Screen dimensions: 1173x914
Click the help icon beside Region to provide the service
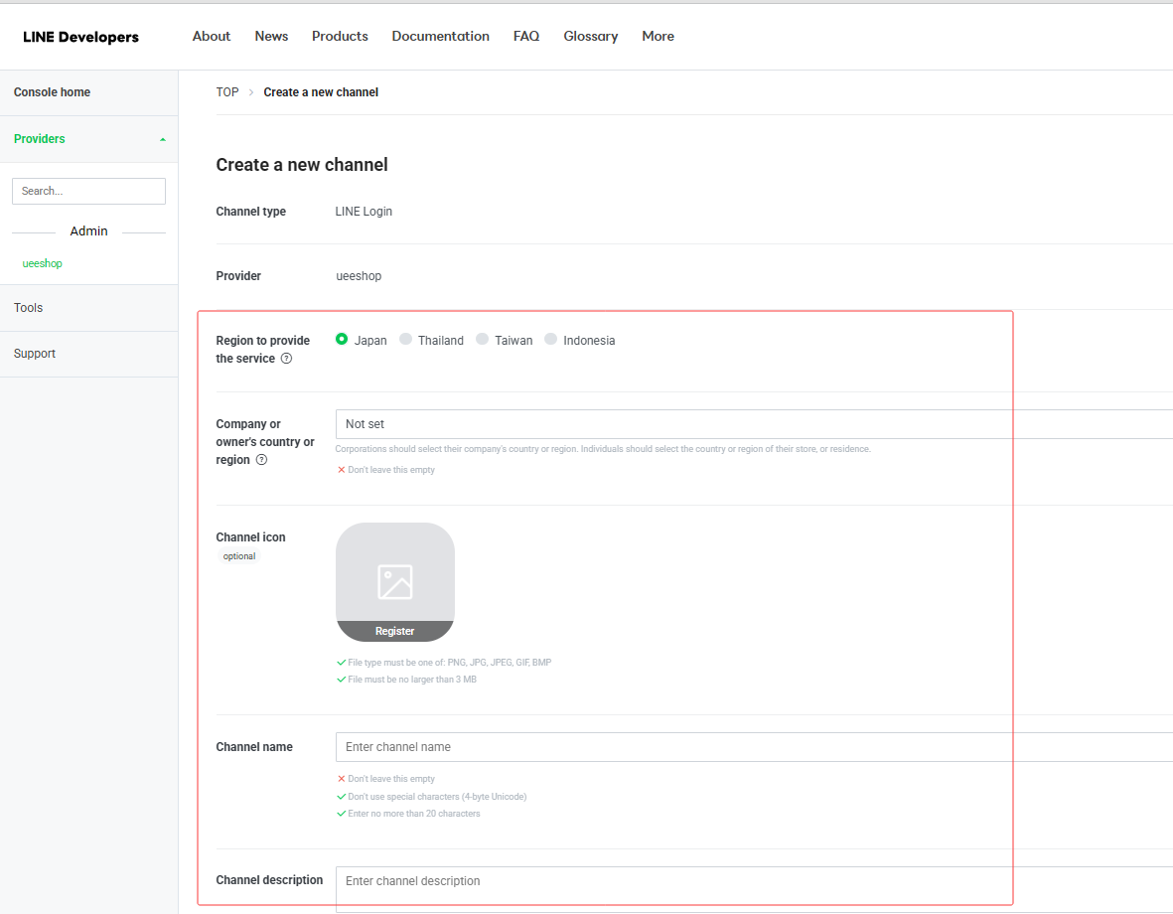(286, 359)
